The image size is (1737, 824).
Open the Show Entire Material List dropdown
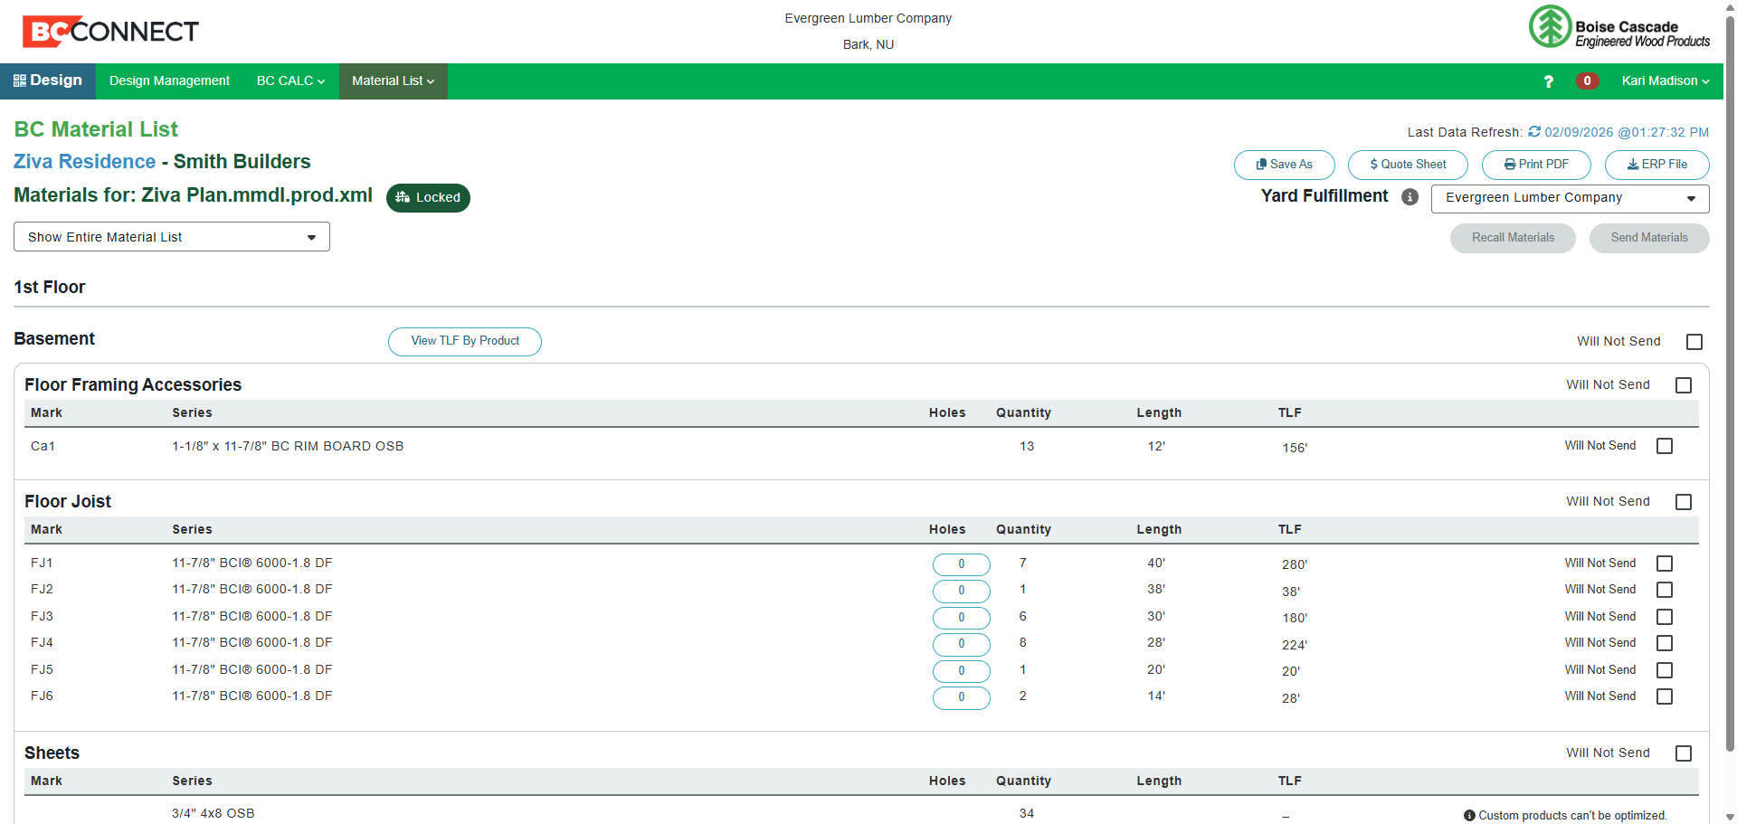pos(172,237)
